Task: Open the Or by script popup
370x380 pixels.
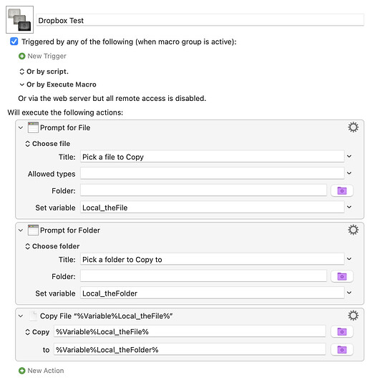Action: 44,72
